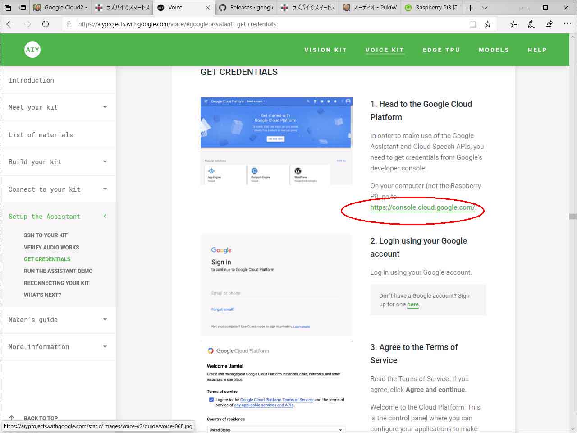The width and height of the screenshot is (577, 433).
Task: Click the set-aside tabs icon
Action: [x=8, y=8]
